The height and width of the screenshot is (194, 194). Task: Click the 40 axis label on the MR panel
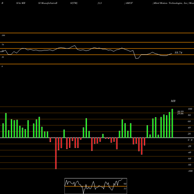[x=189, y=128]
